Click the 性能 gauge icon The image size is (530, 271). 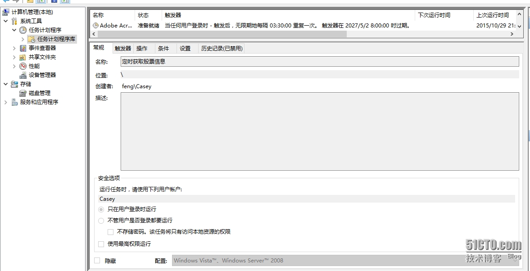[23, 66]
